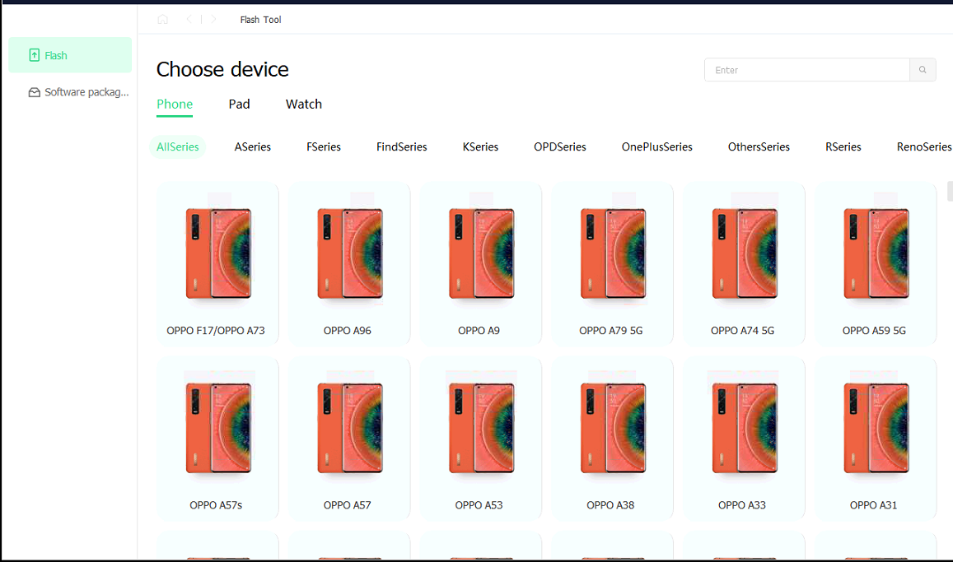Image resolution: width=953 pixels, height=562 pixels.
Task: Focus the Enter search field
Action: [807, 70]
